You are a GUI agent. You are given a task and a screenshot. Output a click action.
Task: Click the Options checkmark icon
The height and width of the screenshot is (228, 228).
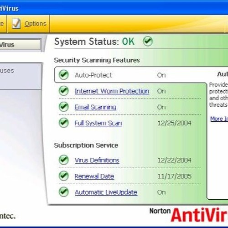coord(16,24)
